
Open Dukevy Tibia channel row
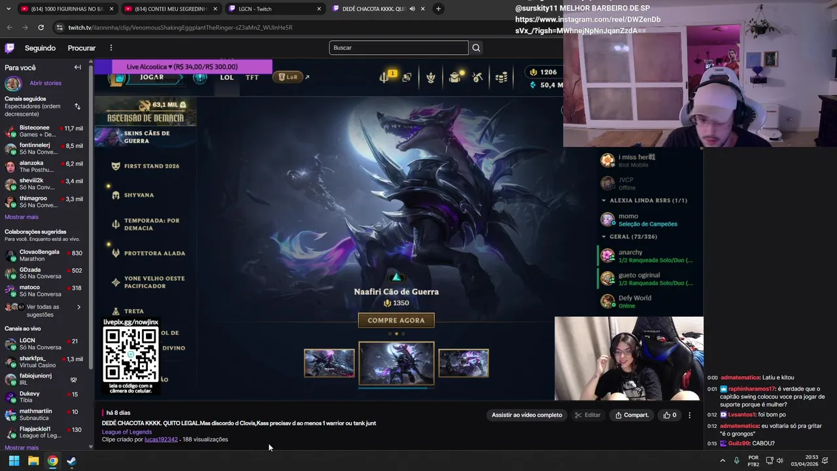tap(44, 397)
